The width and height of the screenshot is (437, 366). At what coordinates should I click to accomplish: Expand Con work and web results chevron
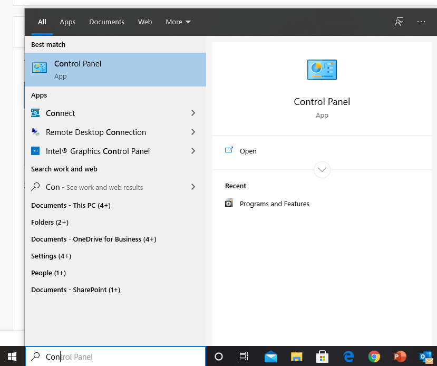pyautogui.click(x=193, y=187)
